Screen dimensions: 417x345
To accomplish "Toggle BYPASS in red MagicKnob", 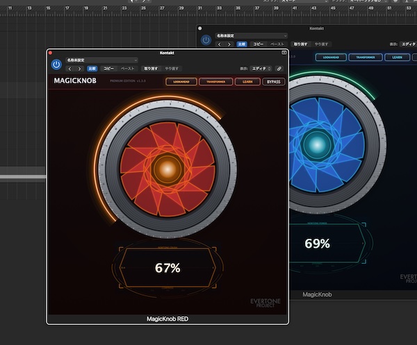I will tap(273, 82).
